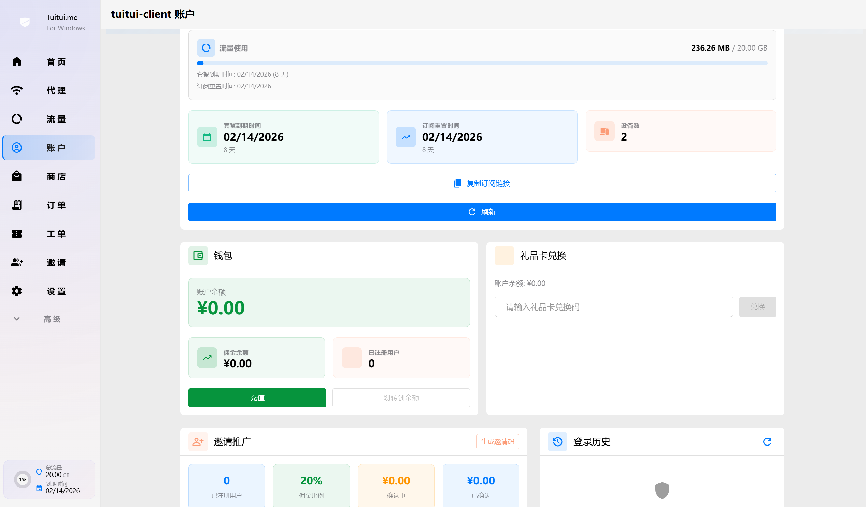Click the traffic usage progress bar
This screenshot has height=507, width=866.
482,63
